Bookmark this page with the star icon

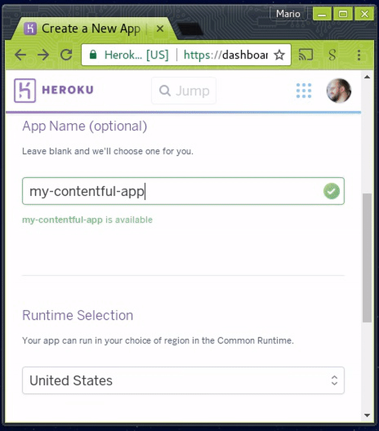pos(280,55)
